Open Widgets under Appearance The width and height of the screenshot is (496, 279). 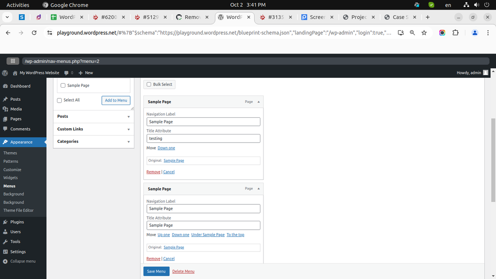click(x=10, y=178)
